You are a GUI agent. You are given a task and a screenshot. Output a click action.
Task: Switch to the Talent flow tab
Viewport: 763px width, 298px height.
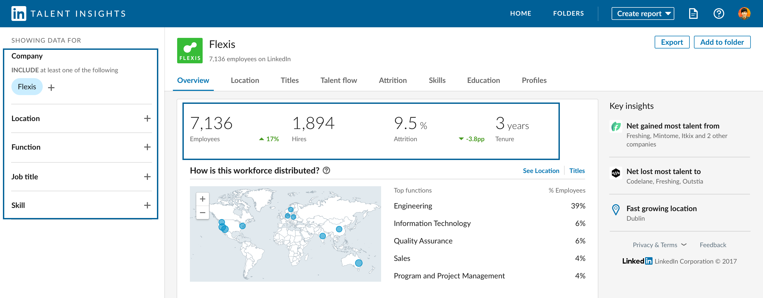click(x=339, y=80)
